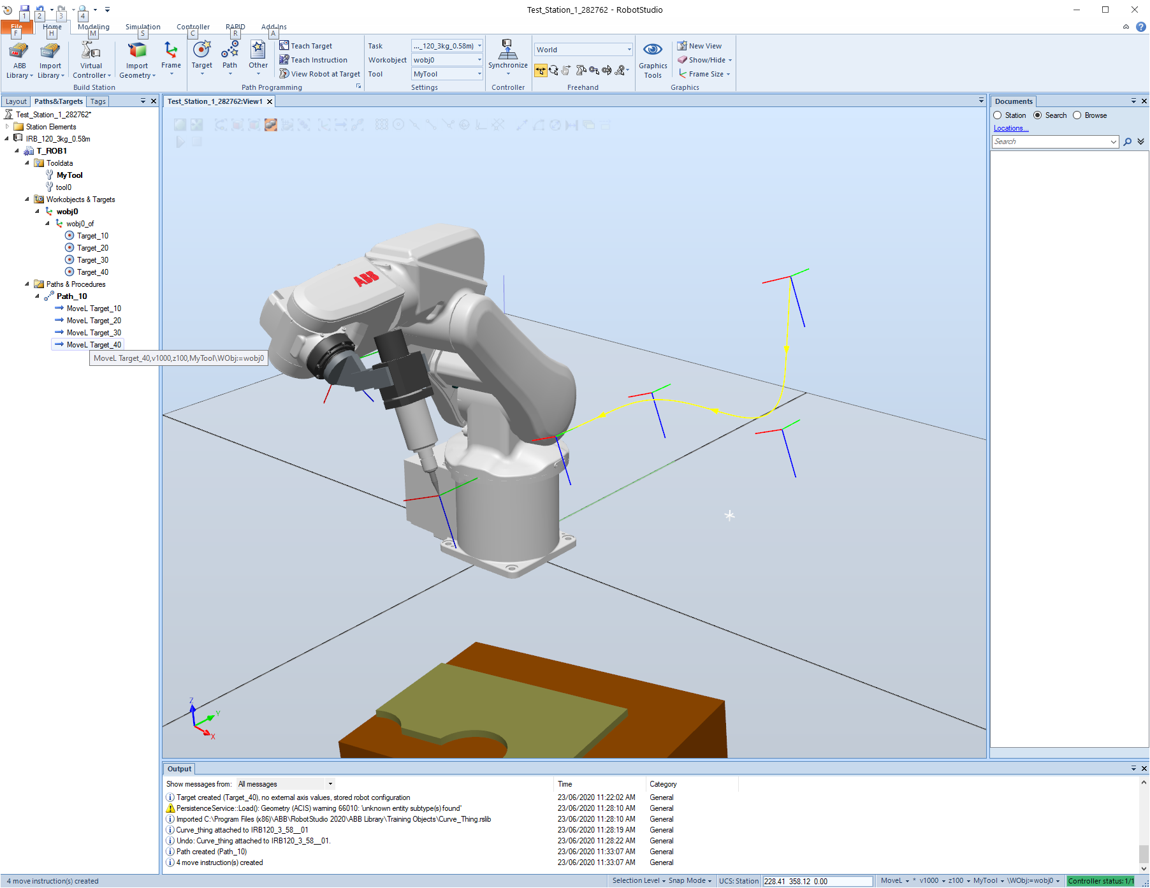Image resolution: width=1150 pixels, height=888 pixels.
Task: Select the Browse radio button
Action: 1077,115
